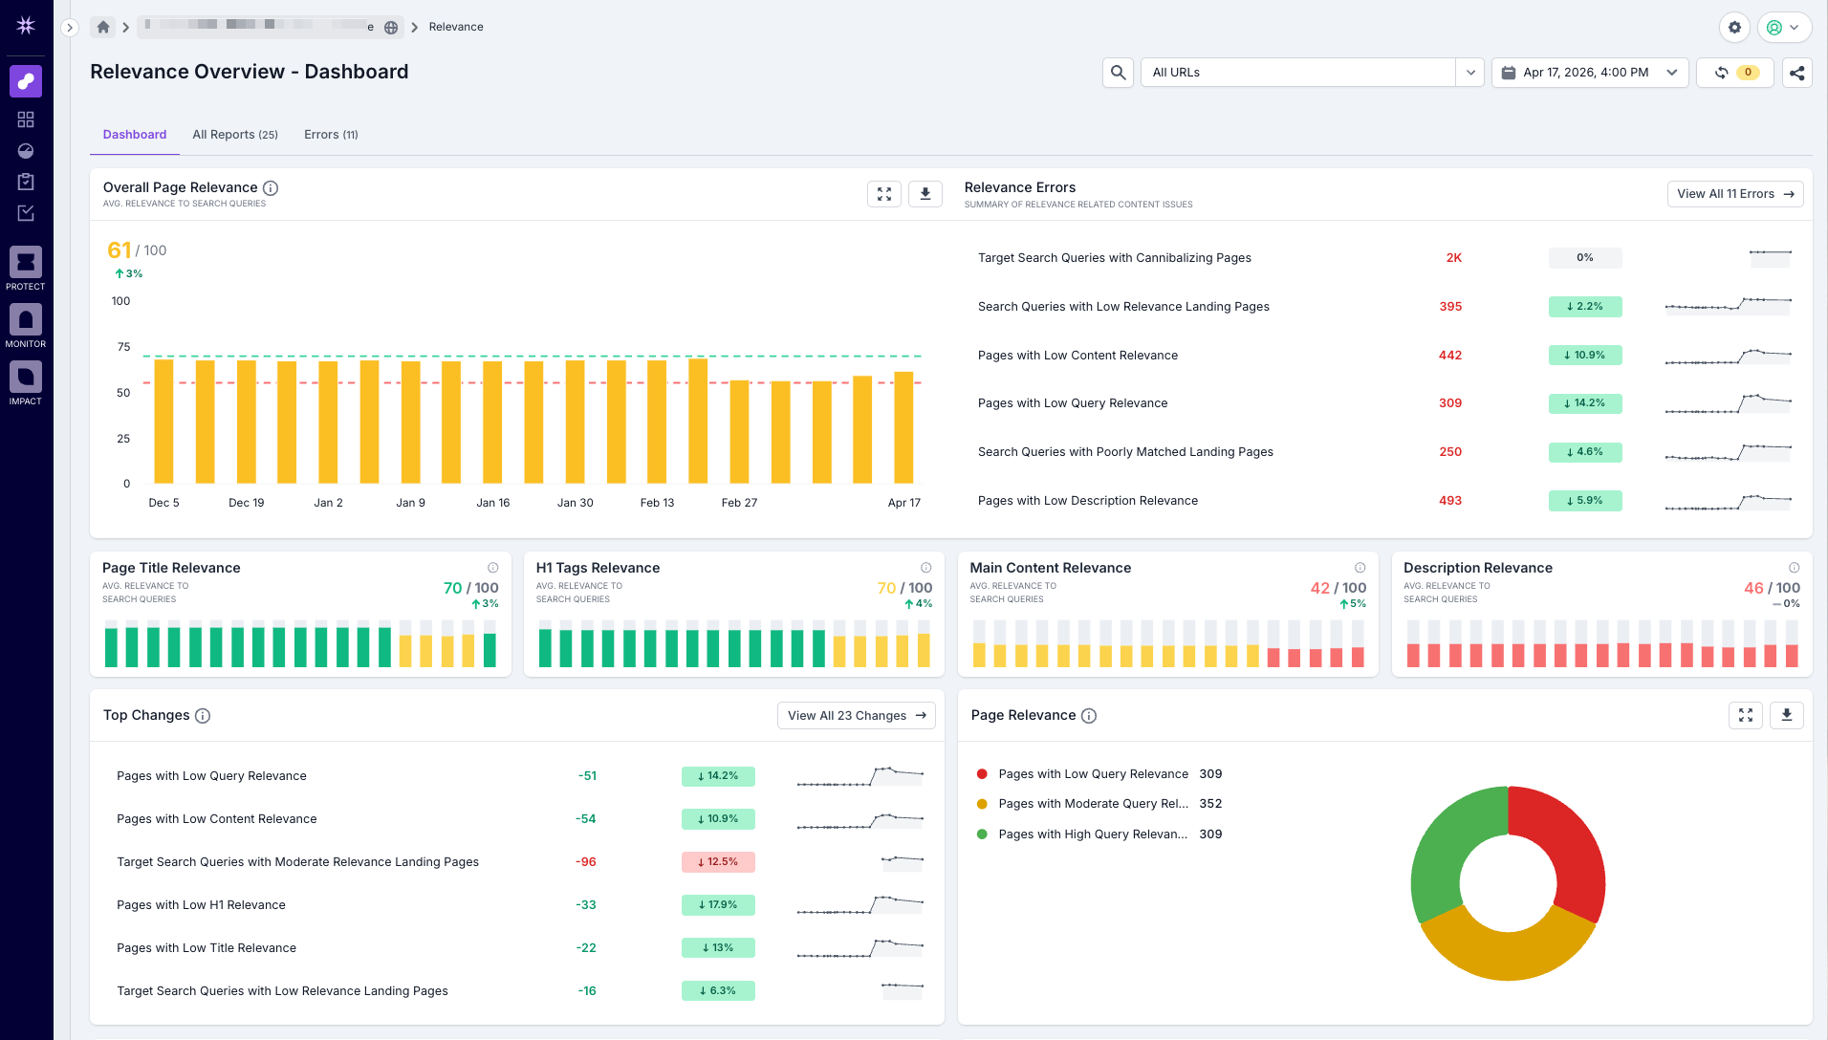
Task: Download the Page Relevance donut chart
Action: [x=1786, y=715]
